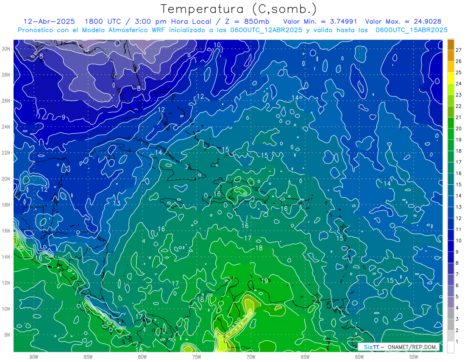Select the '2' color scale value
Screen dimensions: 469x362
coord(457,330)
